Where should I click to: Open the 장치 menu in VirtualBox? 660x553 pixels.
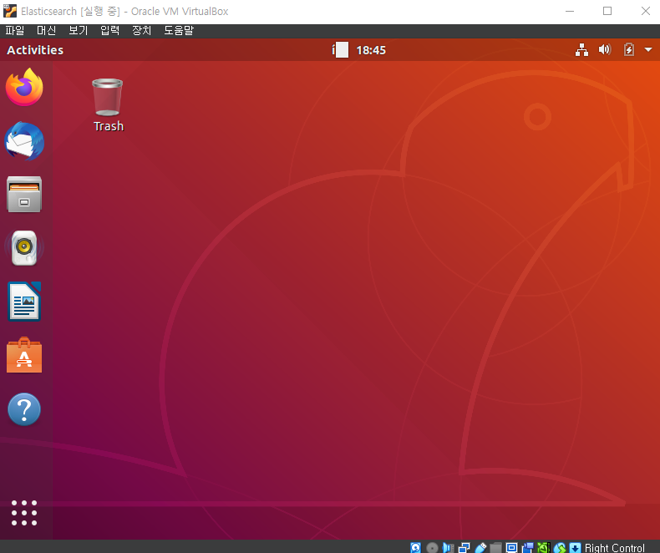141,30
